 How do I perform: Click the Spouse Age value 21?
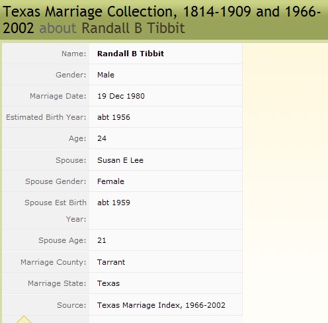[102, 240]
